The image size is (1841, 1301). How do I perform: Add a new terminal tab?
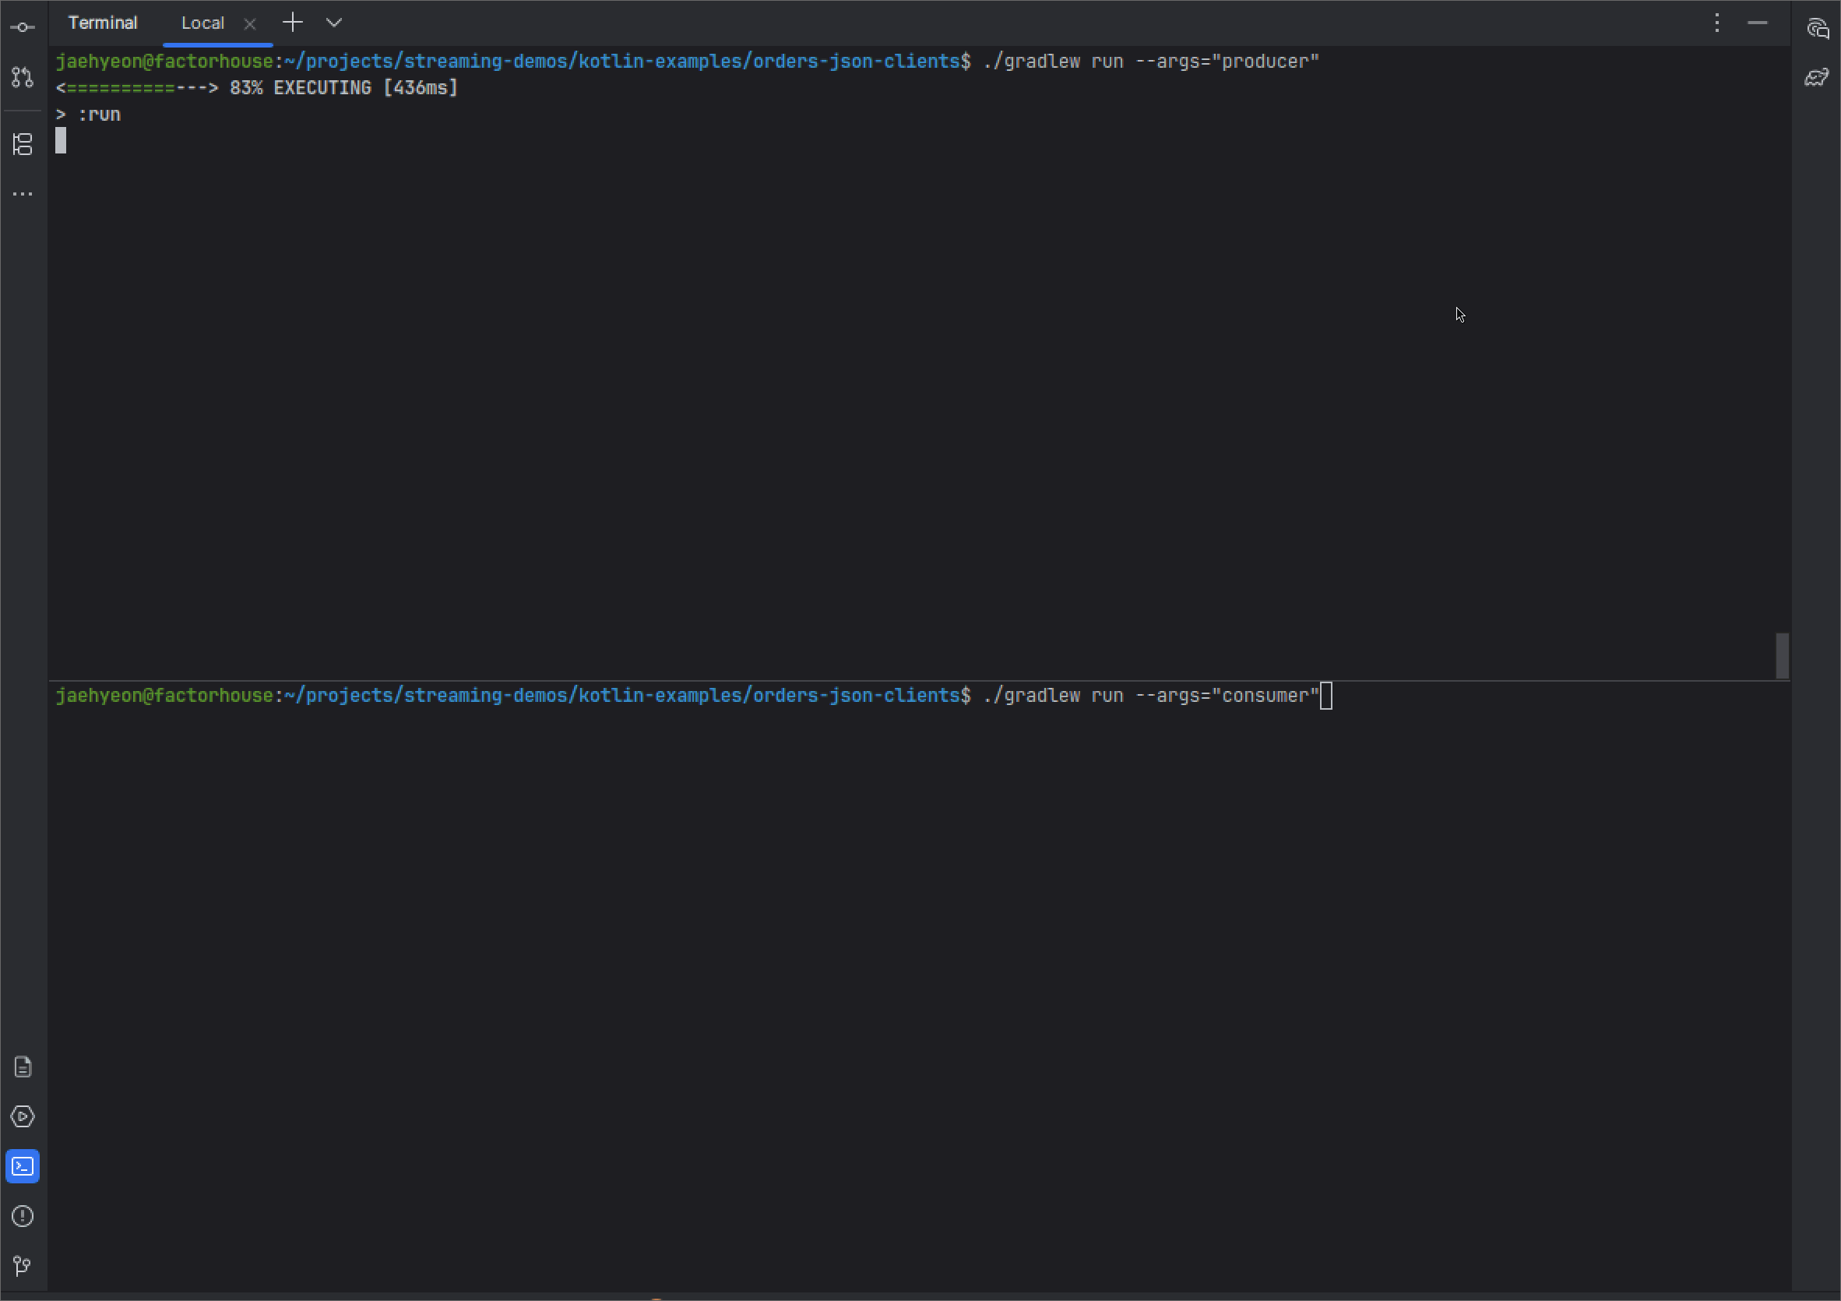[x=293, y=23]
